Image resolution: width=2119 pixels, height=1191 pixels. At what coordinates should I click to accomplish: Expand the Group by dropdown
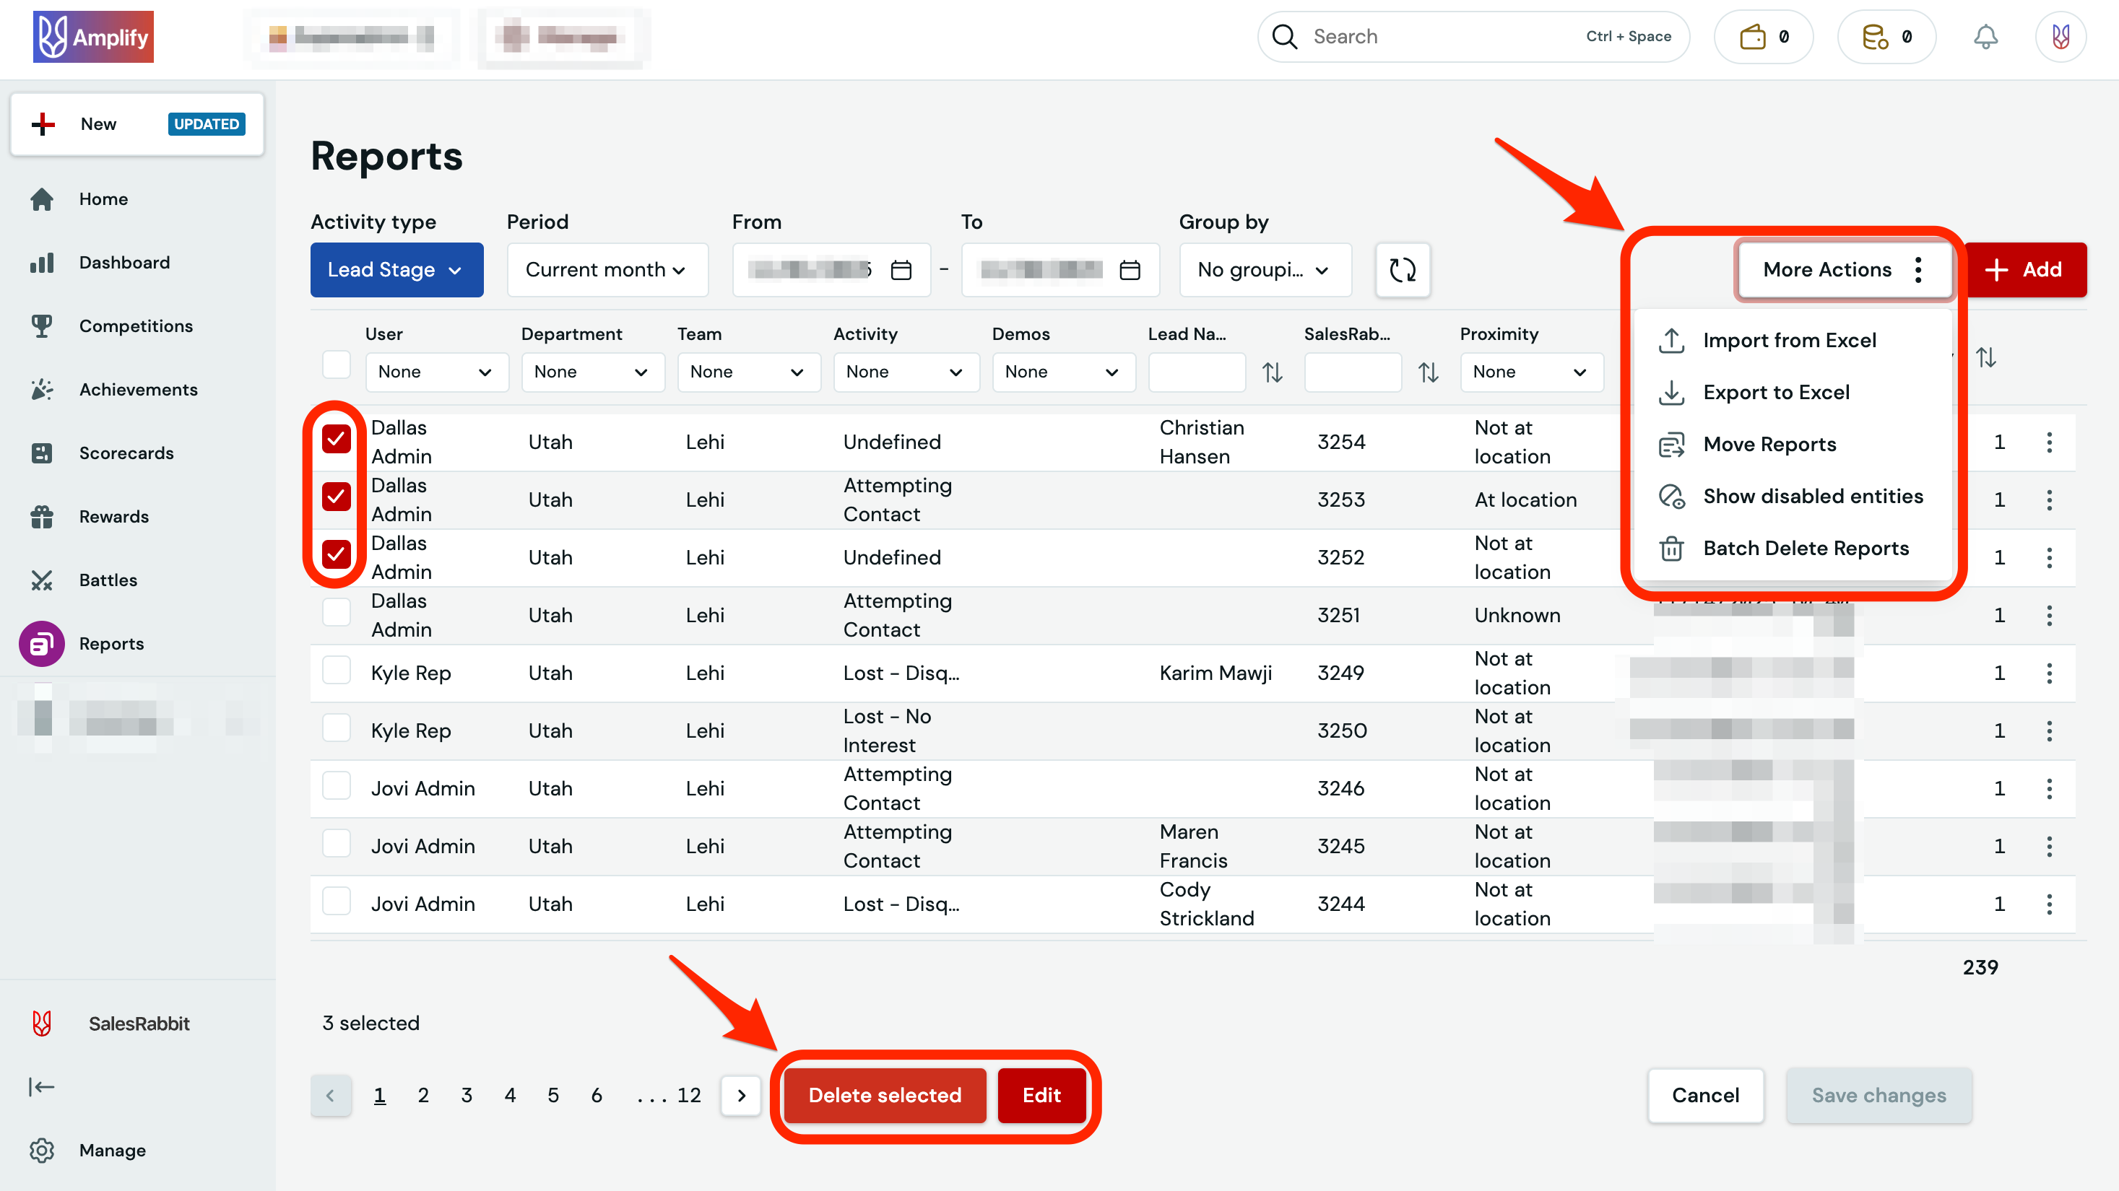1263,269
